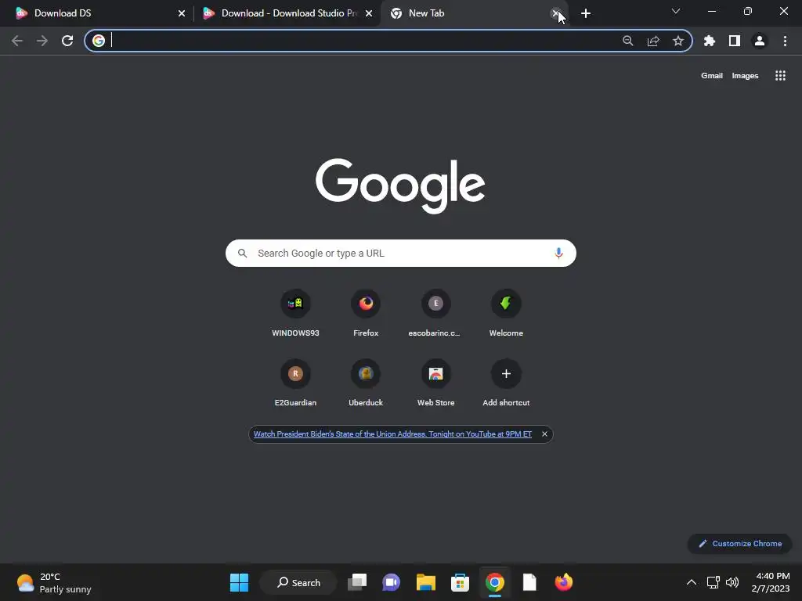Open the WINDOWS93 shortcut
The image size is (802, 601).
[295, 312]
